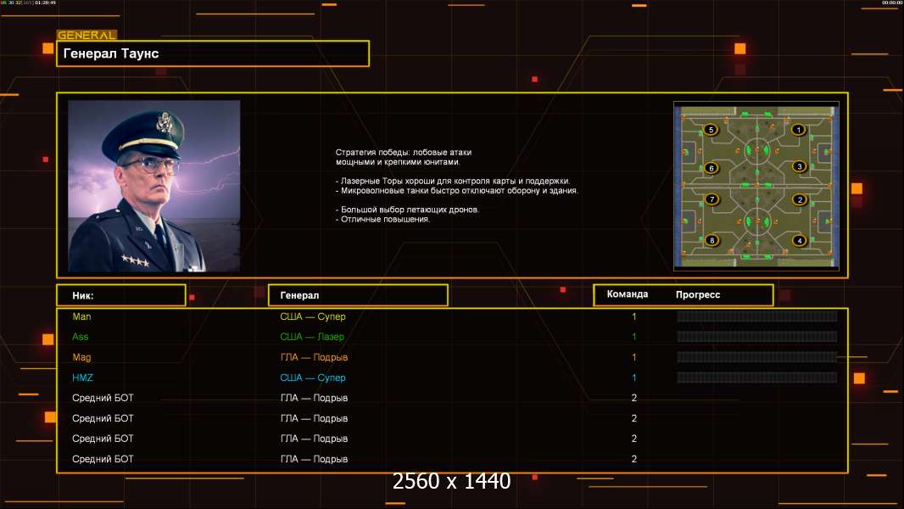This screenshot has height=509, width=904.
Task: Click the 'Стратегия победы: лобовые атаки' line
Action: click(x=404, y=152)
